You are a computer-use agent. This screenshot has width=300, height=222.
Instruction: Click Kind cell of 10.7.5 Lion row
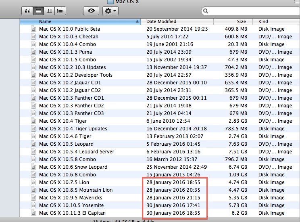[x=271, y=182]
